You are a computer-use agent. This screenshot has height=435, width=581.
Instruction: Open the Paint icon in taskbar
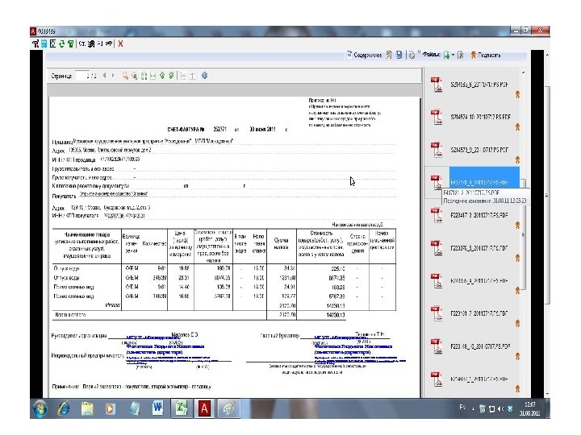click(x=228, y=408)
